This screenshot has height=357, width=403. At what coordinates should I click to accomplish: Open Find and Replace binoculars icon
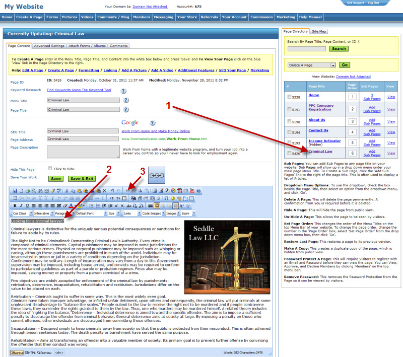click(40, 191)
